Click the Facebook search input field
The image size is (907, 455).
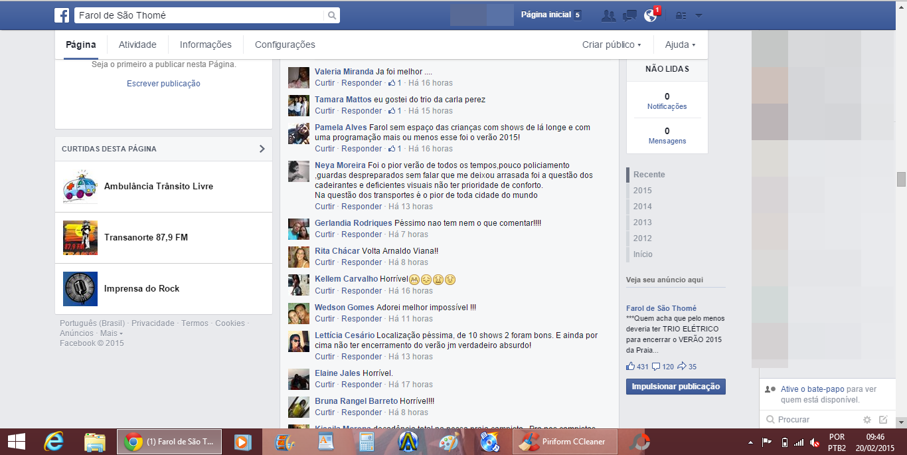(x=199, y=15)
